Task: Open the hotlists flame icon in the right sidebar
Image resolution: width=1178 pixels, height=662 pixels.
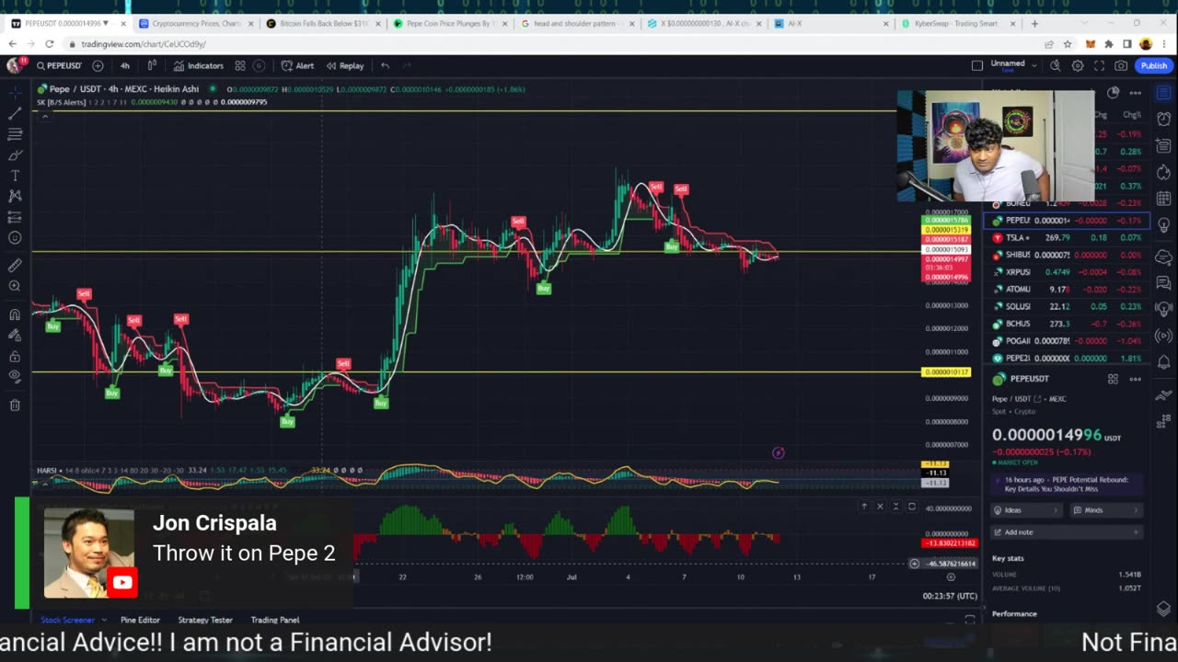Action: [1164, 172]
